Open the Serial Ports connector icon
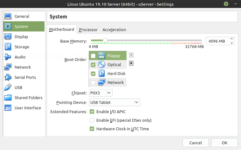 pyautogui.click(x=8, y=77)
